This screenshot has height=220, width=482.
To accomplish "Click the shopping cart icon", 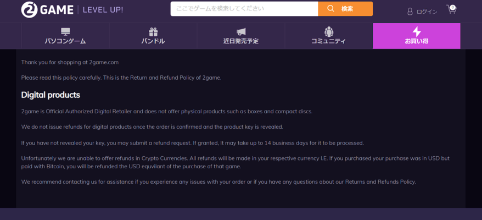I will point(451,9).
